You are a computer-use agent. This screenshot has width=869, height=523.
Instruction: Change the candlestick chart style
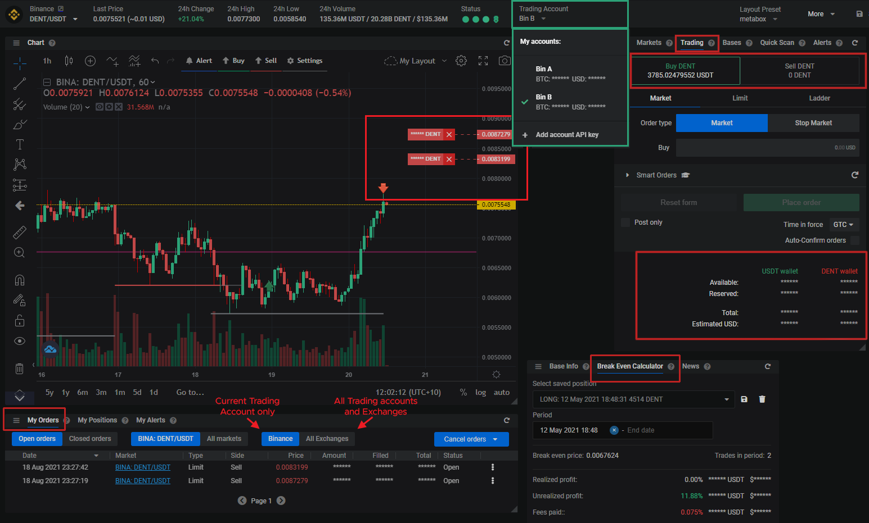[x=69, y=61]
